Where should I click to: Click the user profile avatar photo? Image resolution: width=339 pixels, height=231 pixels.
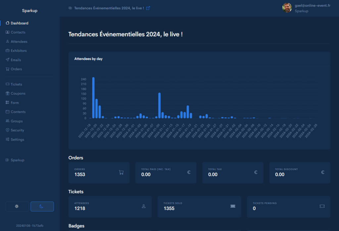287,8
